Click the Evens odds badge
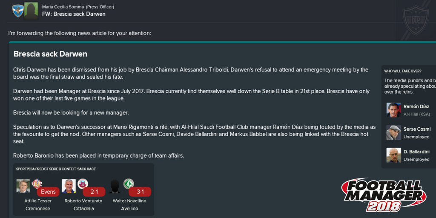This screenshot has width=436, height=218. tap(48, 192)
